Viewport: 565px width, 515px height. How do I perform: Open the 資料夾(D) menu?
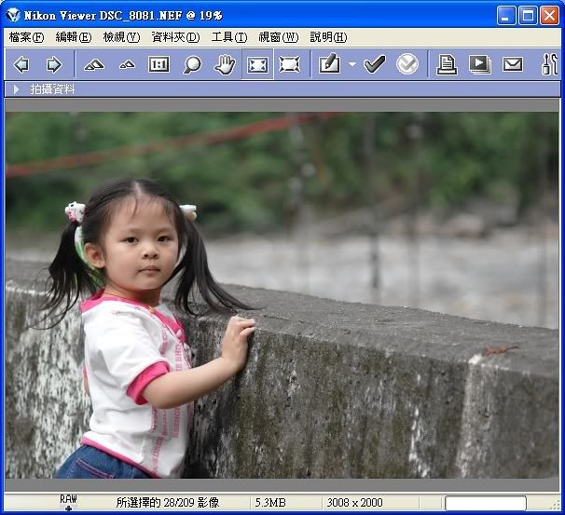coord(175,37)
